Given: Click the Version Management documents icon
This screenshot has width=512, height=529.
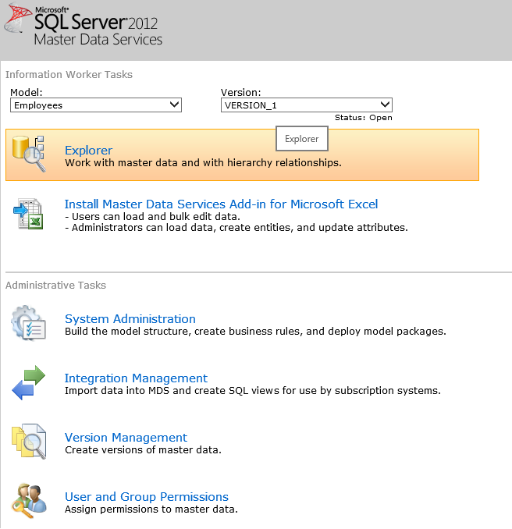Looking at the screenshot, I should (x=29, y=442).
